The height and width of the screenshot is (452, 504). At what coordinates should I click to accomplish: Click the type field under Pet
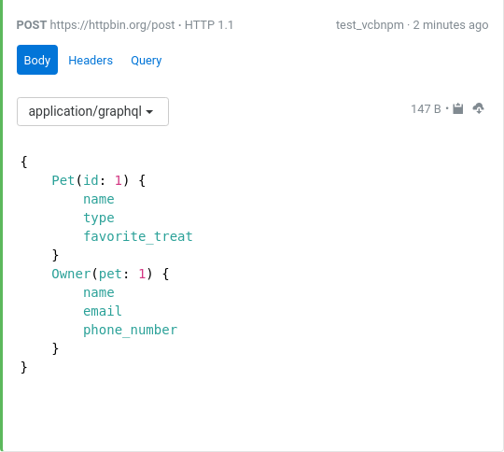coord(99,219)
